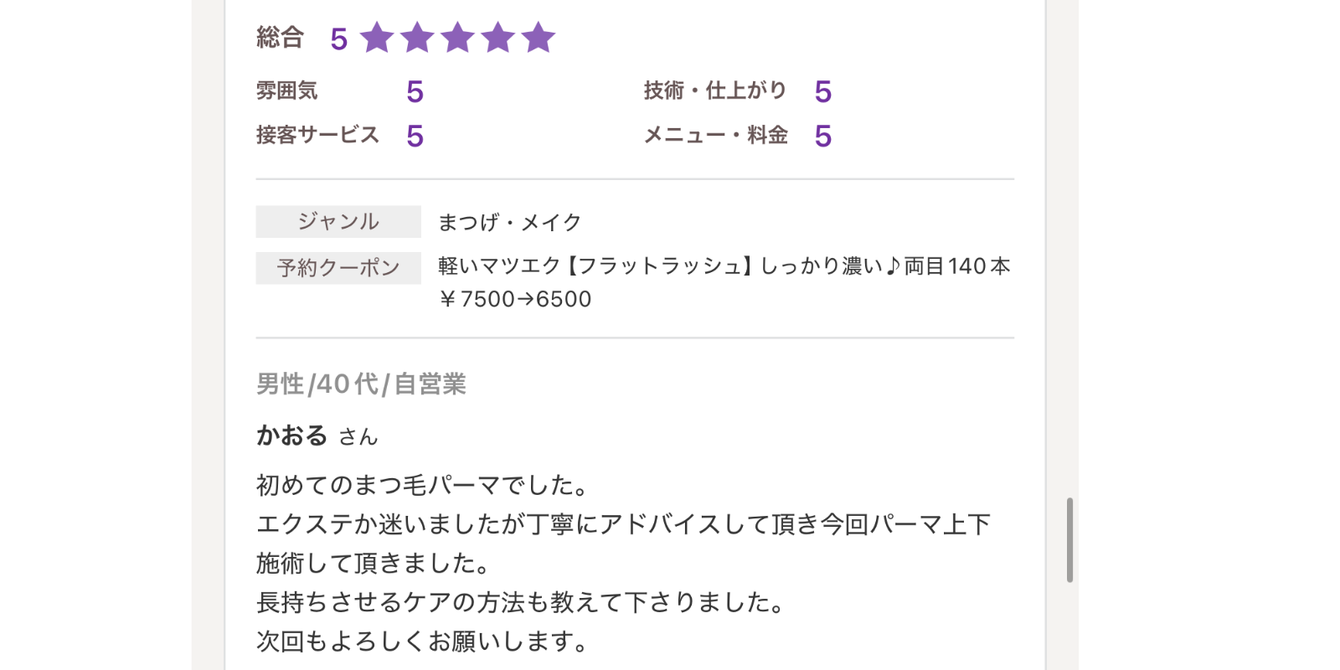
Task: Click the fourth purple rating star
Action: [497, 38]
